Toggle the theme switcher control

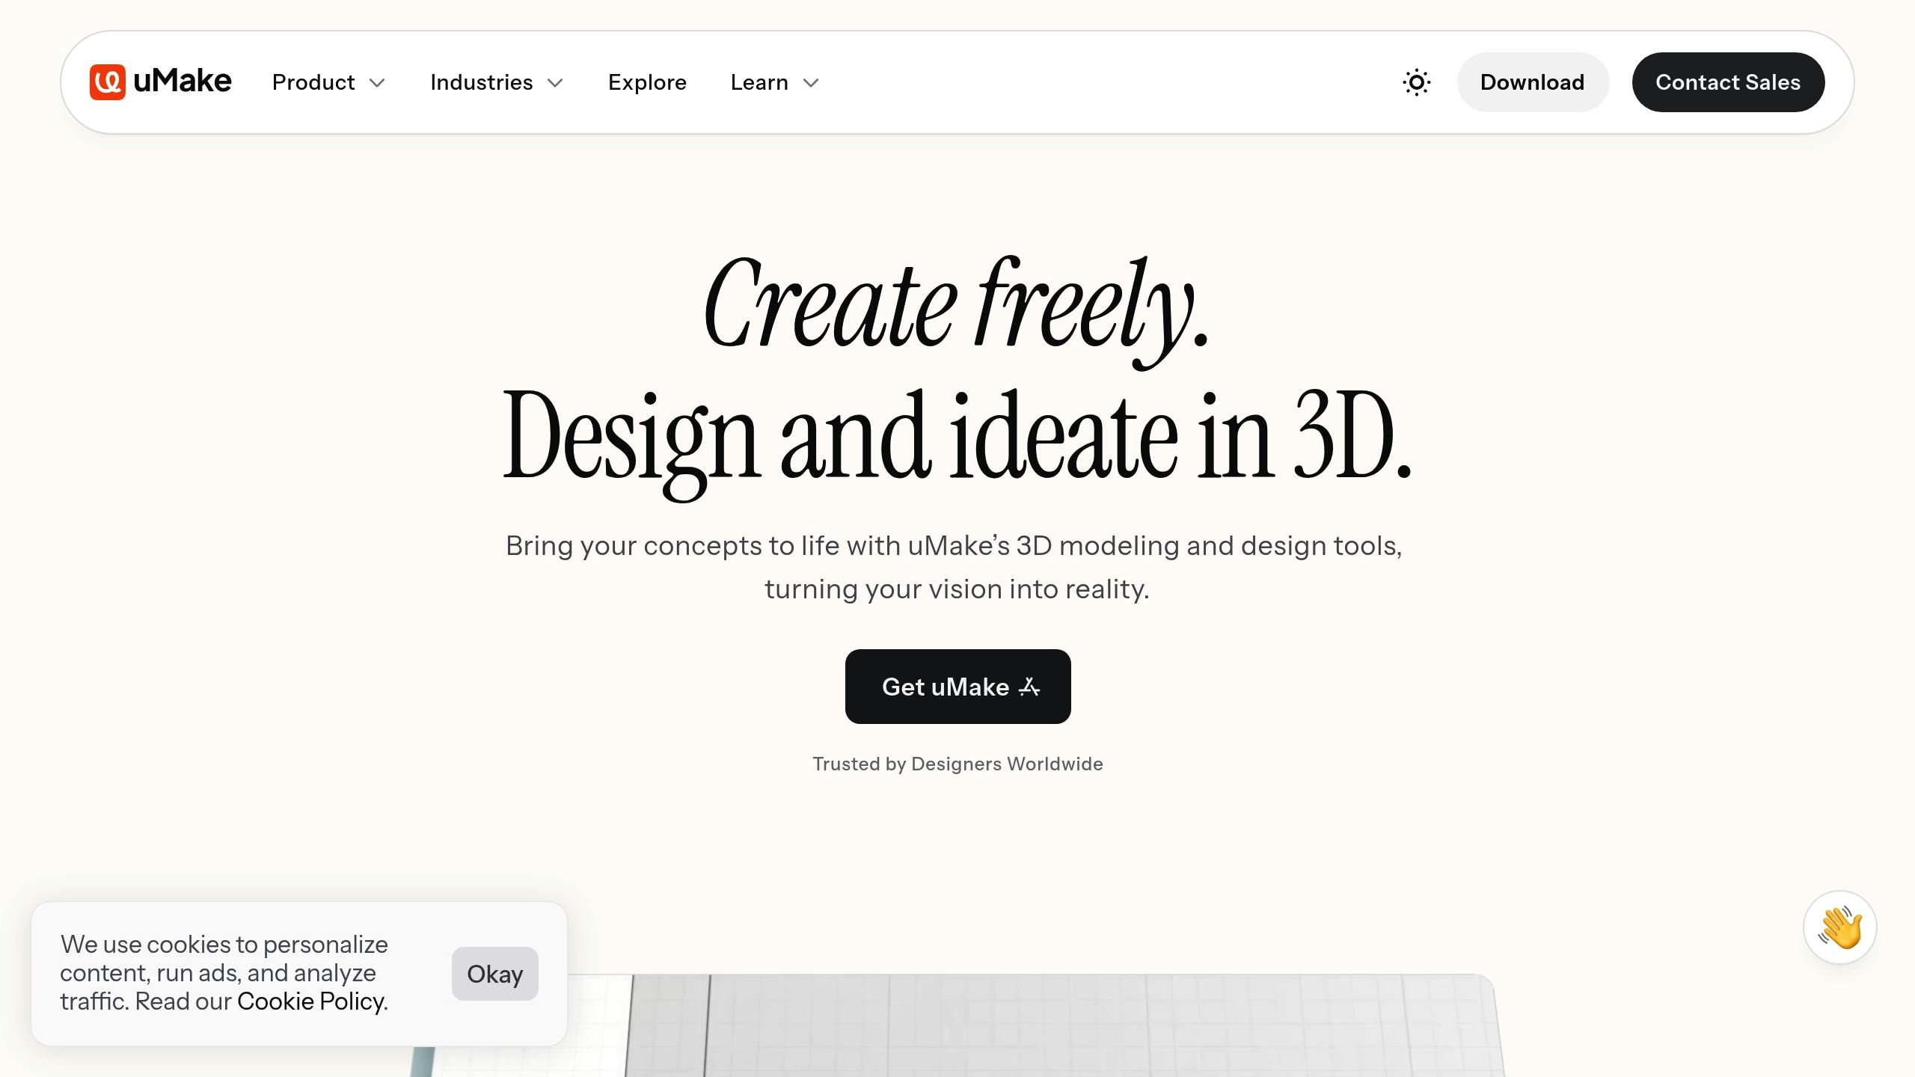1417,82
